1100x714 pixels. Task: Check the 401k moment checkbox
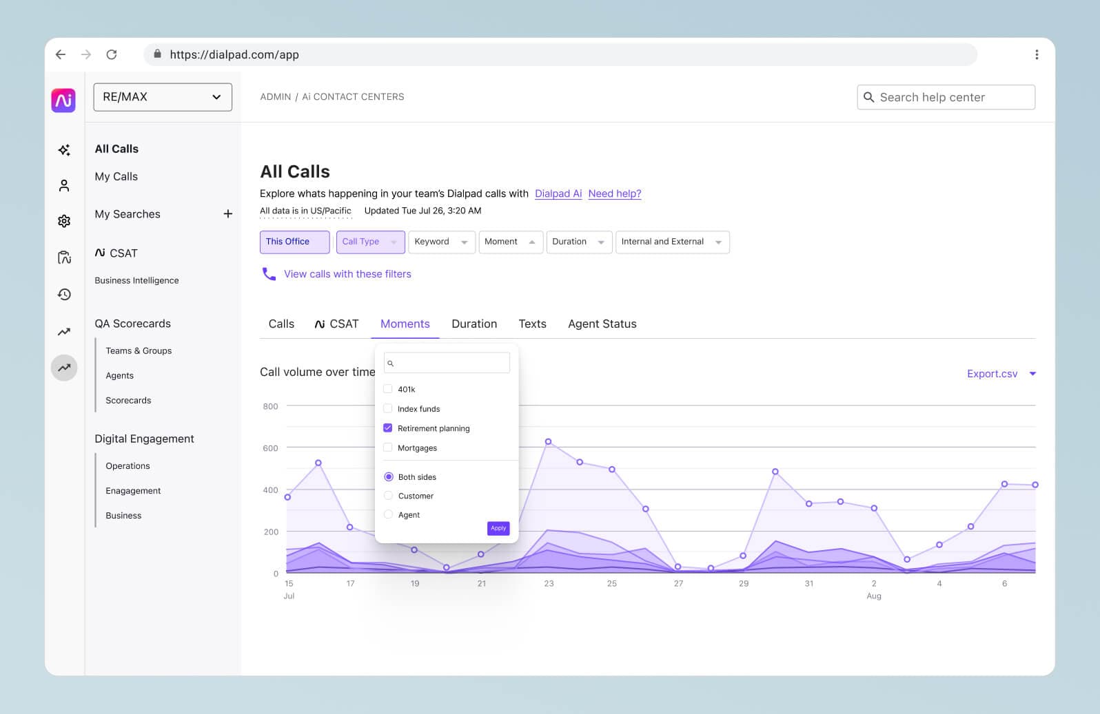click(x=388, y=389)
